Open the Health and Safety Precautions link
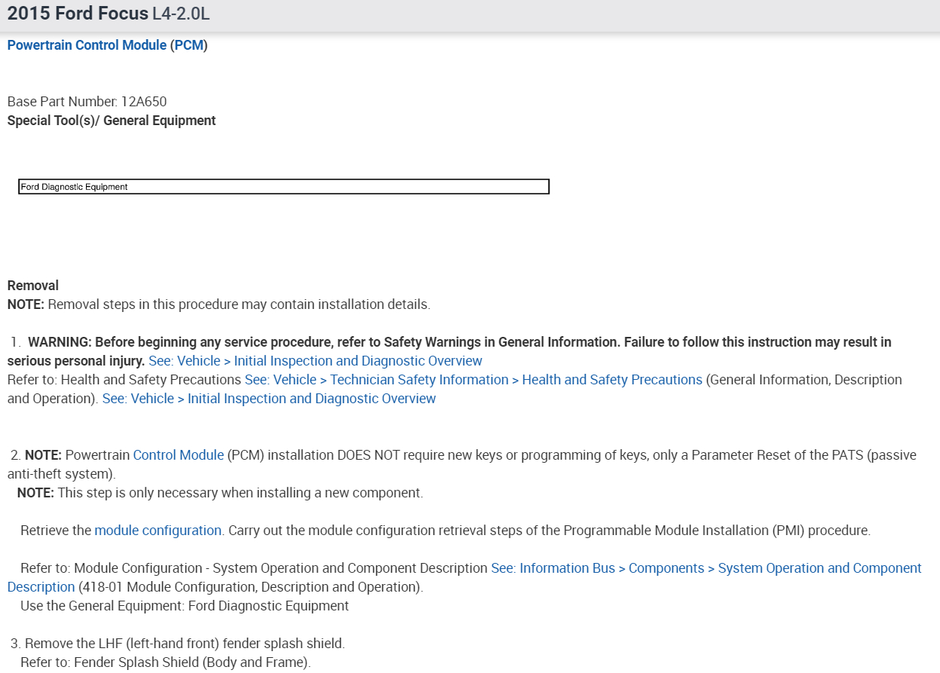This screenshot has width=940, height=673. click(x=473, y=380)
